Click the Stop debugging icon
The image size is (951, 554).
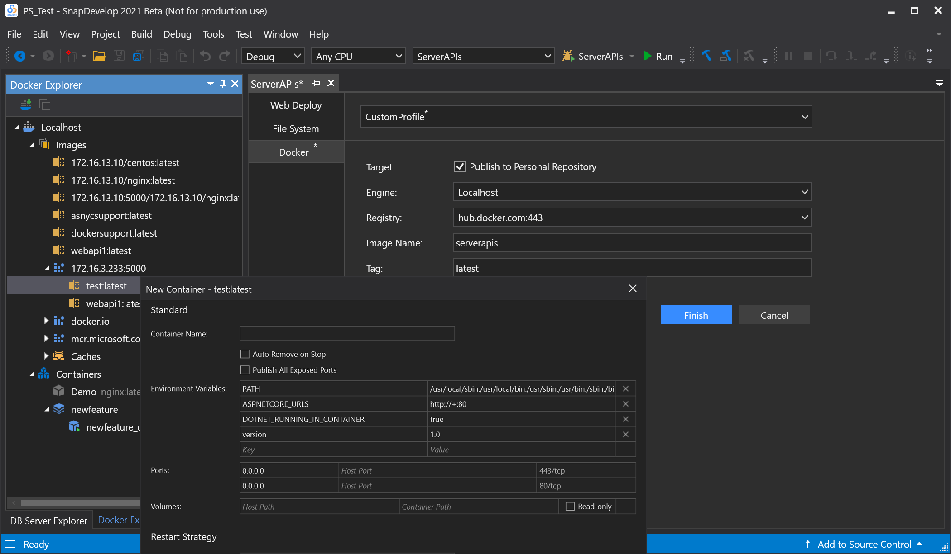[808, 56]
